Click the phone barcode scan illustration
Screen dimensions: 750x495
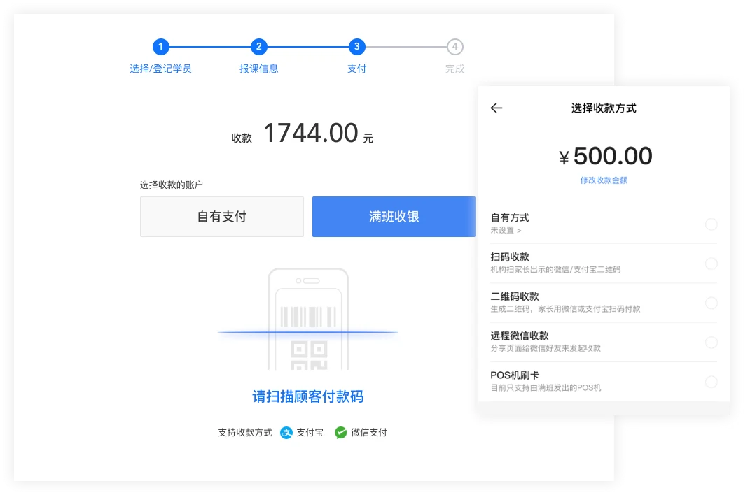click(x=308, y=318)
